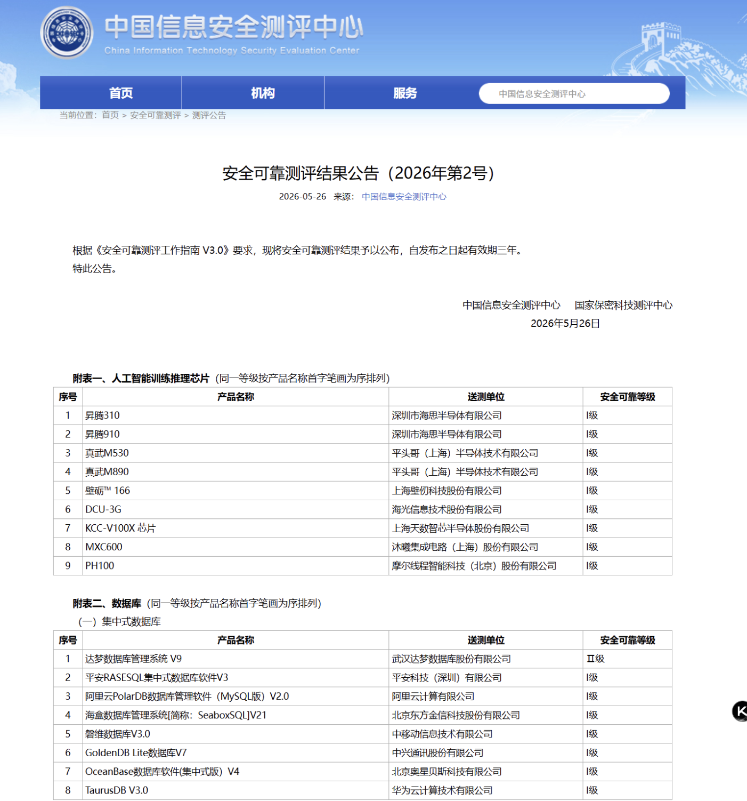Select product cell 壁砺™ 166

point(236,491)
